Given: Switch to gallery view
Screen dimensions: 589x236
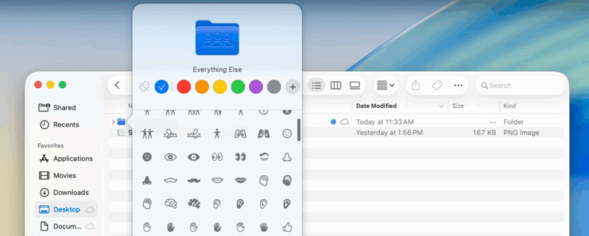Looking at the screenshot, I should coord(354,86).
